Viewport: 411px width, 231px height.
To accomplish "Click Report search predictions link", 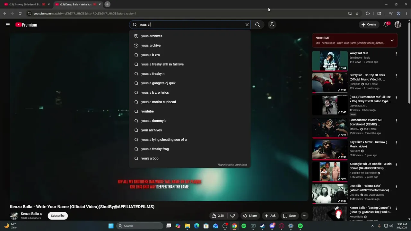I will click(232, 165).
